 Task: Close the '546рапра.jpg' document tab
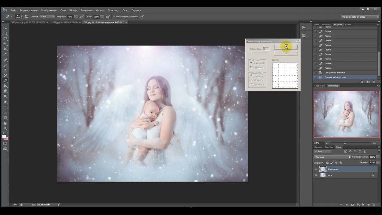pyautogui.click(x=47, y=22)
